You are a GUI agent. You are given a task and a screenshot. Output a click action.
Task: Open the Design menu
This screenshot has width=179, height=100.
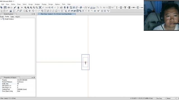[x=51, y=4]
